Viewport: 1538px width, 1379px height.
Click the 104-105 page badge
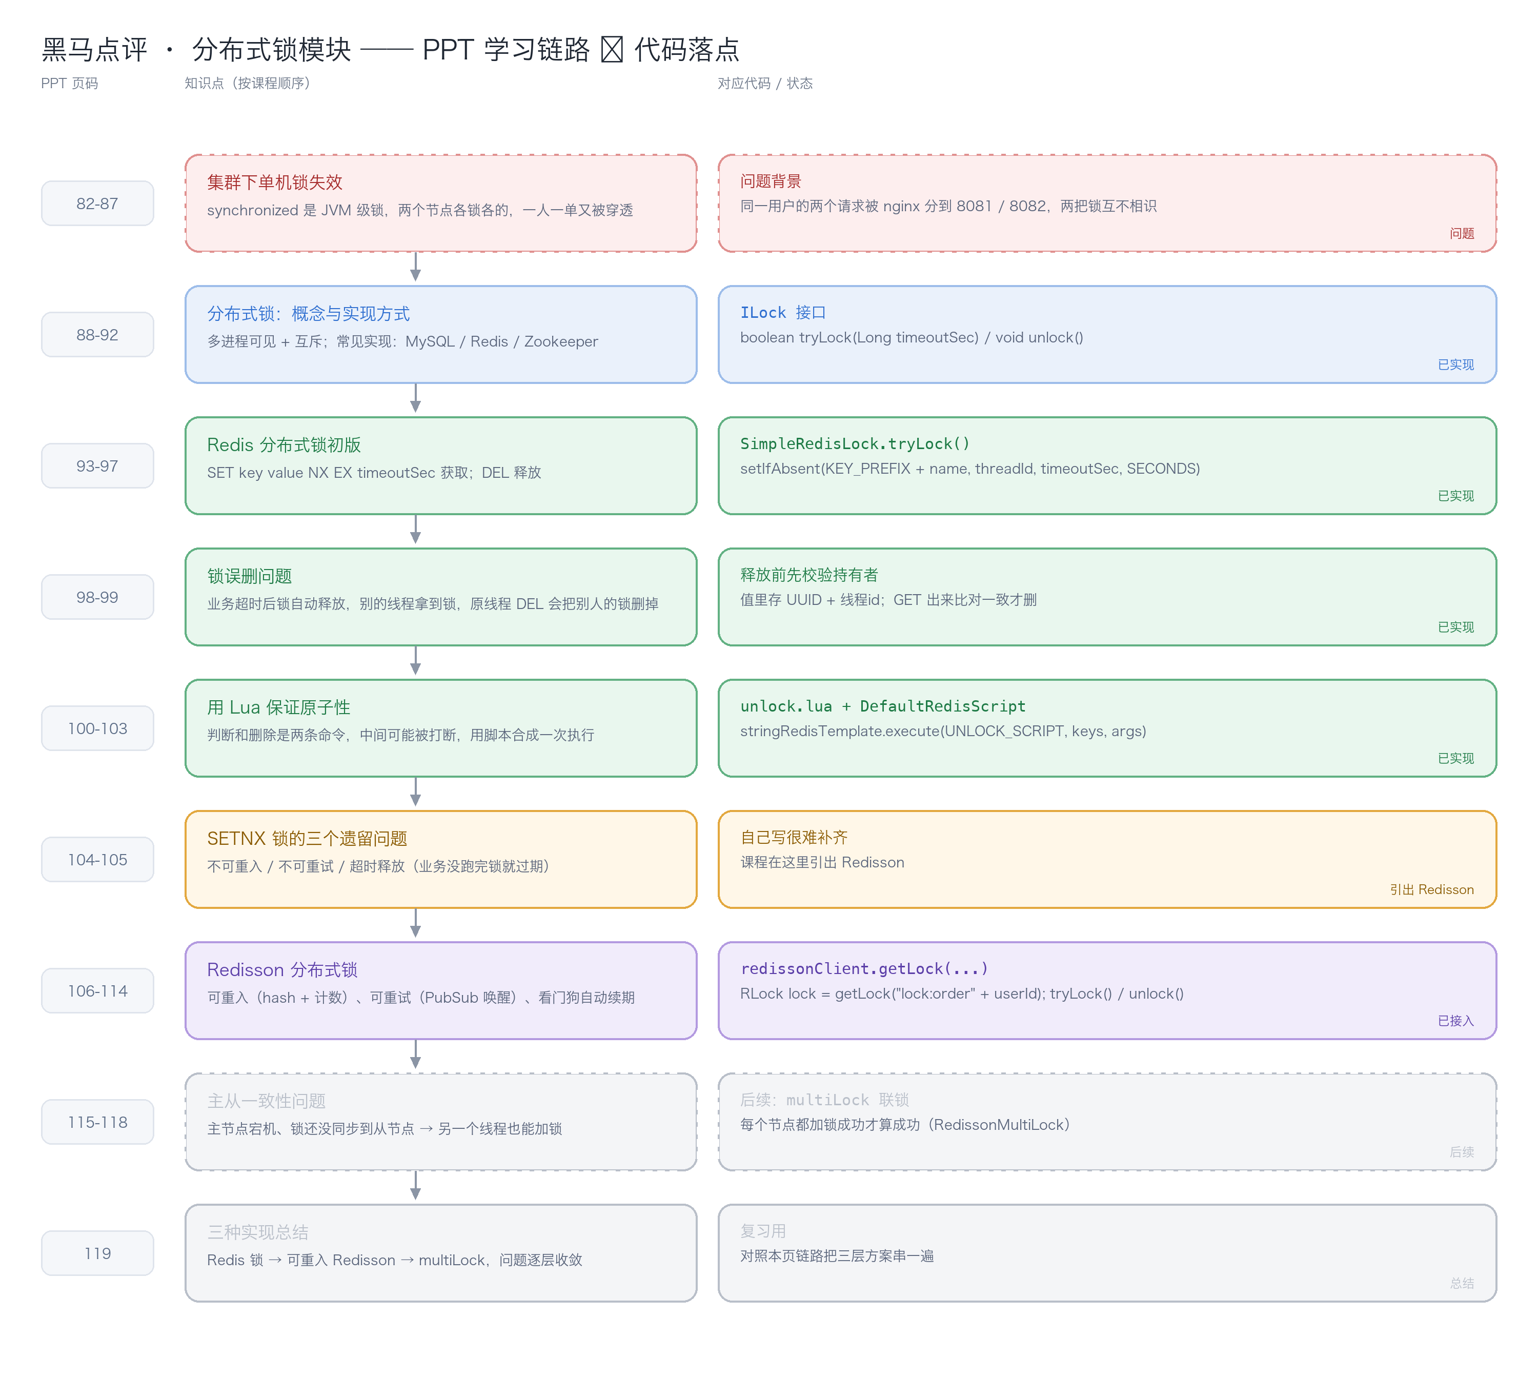tap(98, 859)
